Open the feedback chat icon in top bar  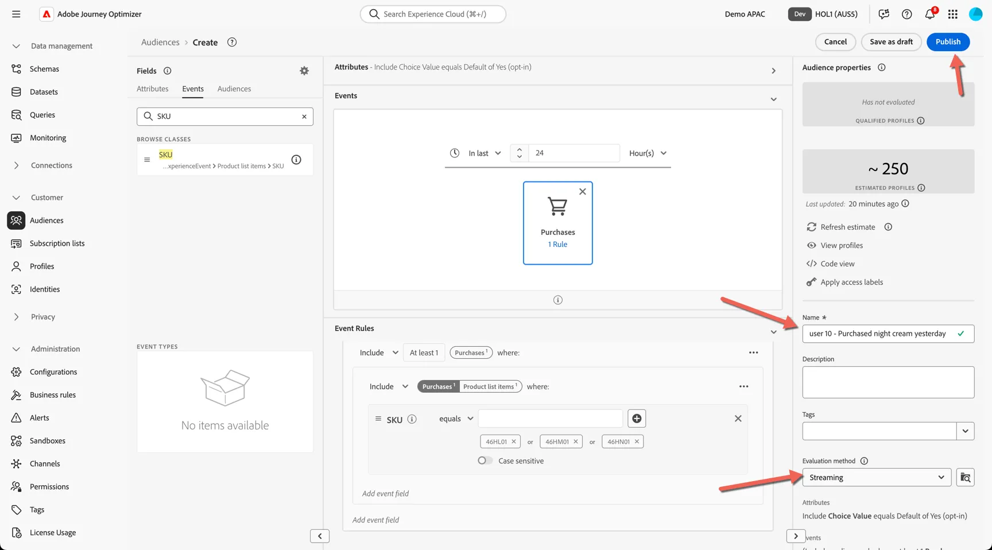coord(884,14)
